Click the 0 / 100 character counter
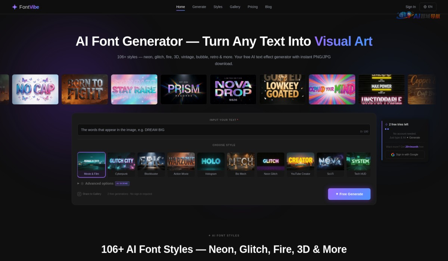 tap(364, 131)
